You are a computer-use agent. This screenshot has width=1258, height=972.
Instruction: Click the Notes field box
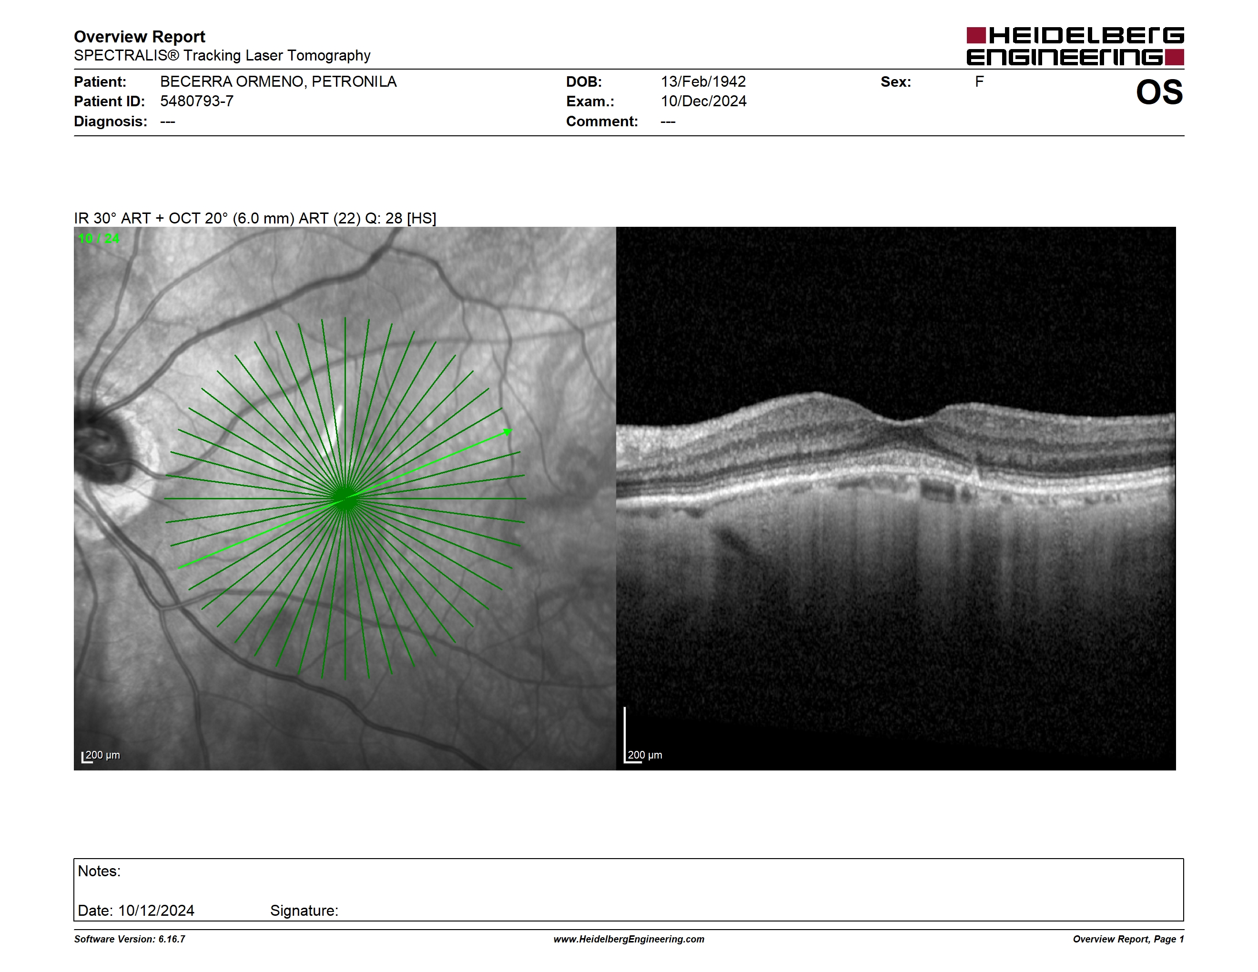[629, 890]
